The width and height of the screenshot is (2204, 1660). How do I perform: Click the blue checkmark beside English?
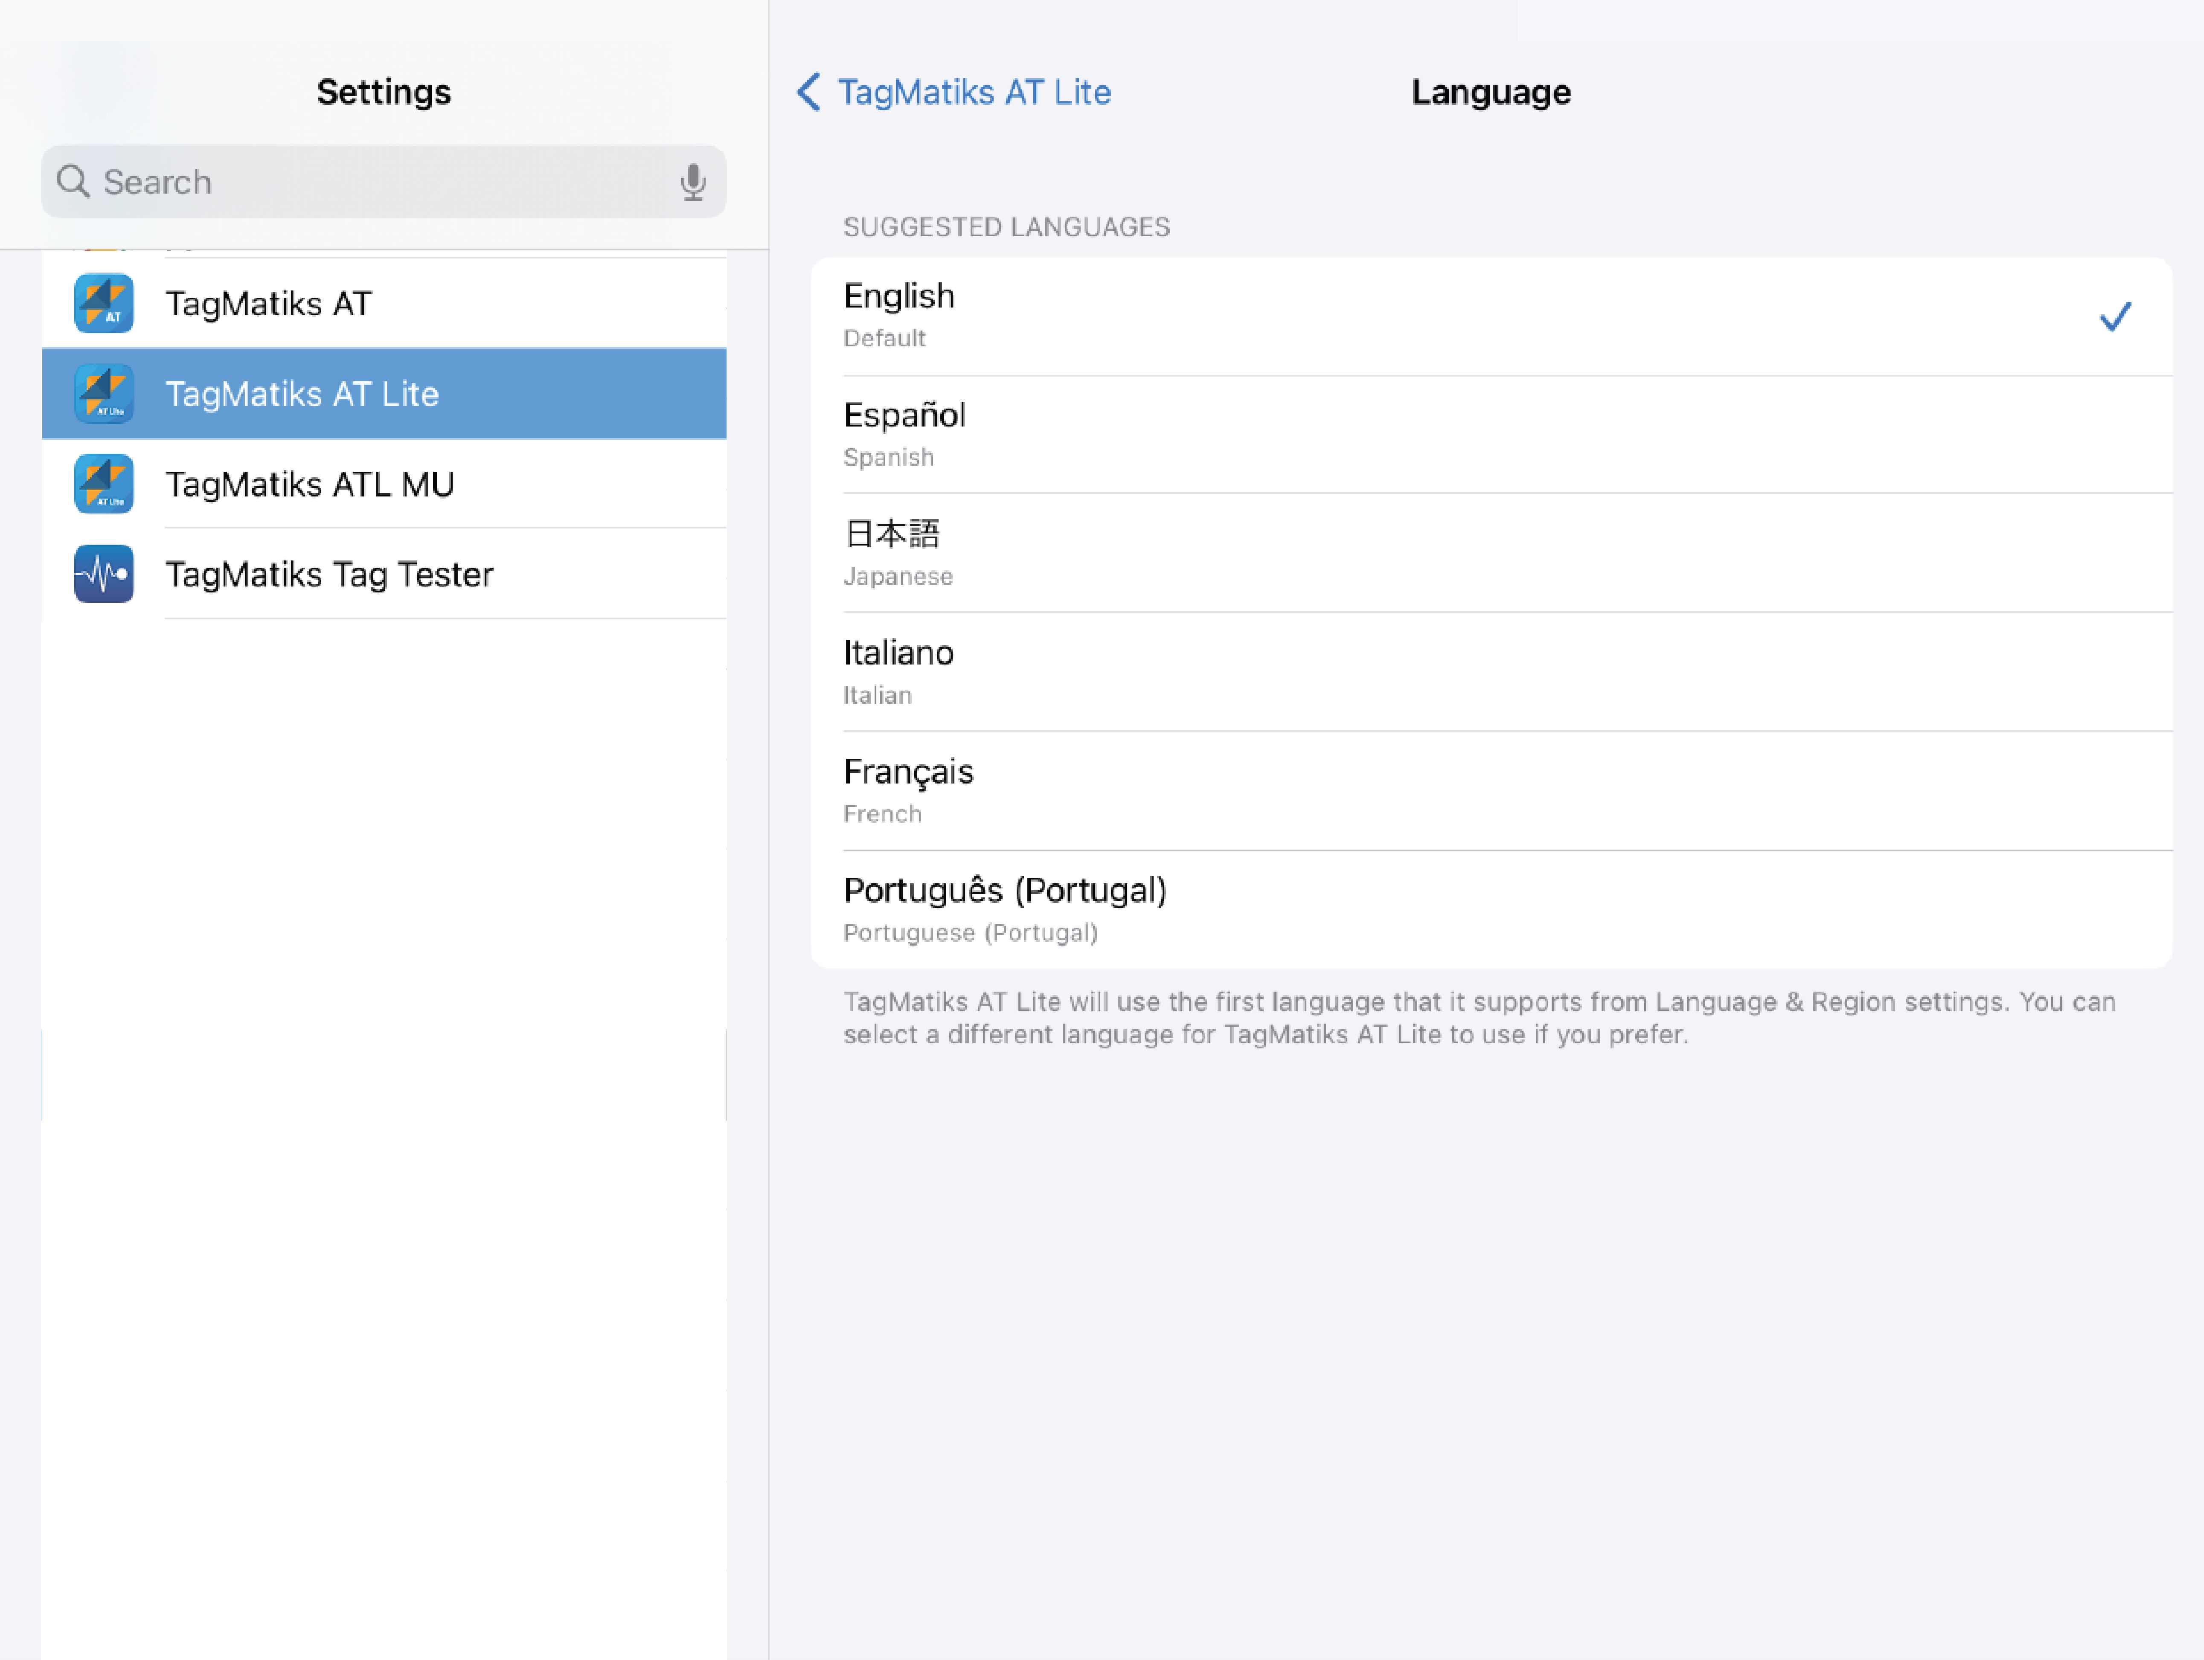pyautogui.click(x=2114, y=317)
